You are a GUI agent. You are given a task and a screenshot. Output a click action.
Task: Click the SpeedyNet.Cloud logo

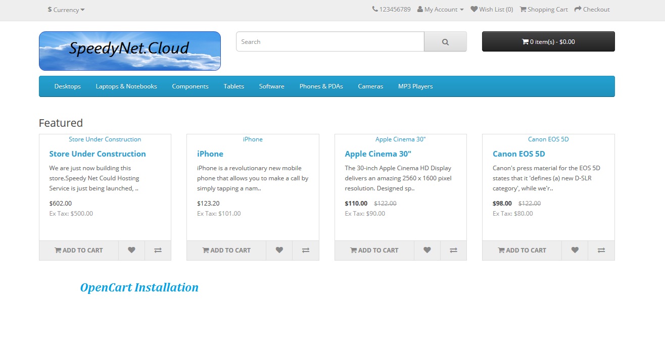pos(130,51)
